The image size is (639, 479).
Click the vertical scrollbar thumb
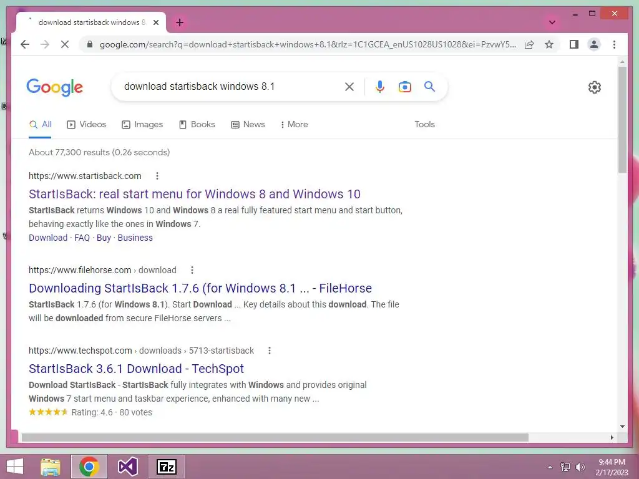[x=622, y=119]
